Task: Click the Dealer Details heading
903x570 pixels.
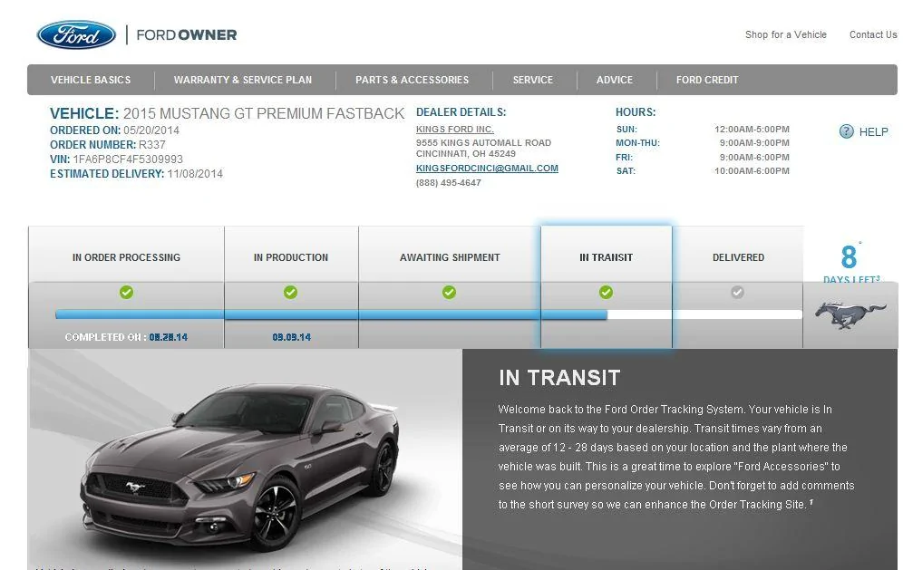Action: (x=461, y=112)
